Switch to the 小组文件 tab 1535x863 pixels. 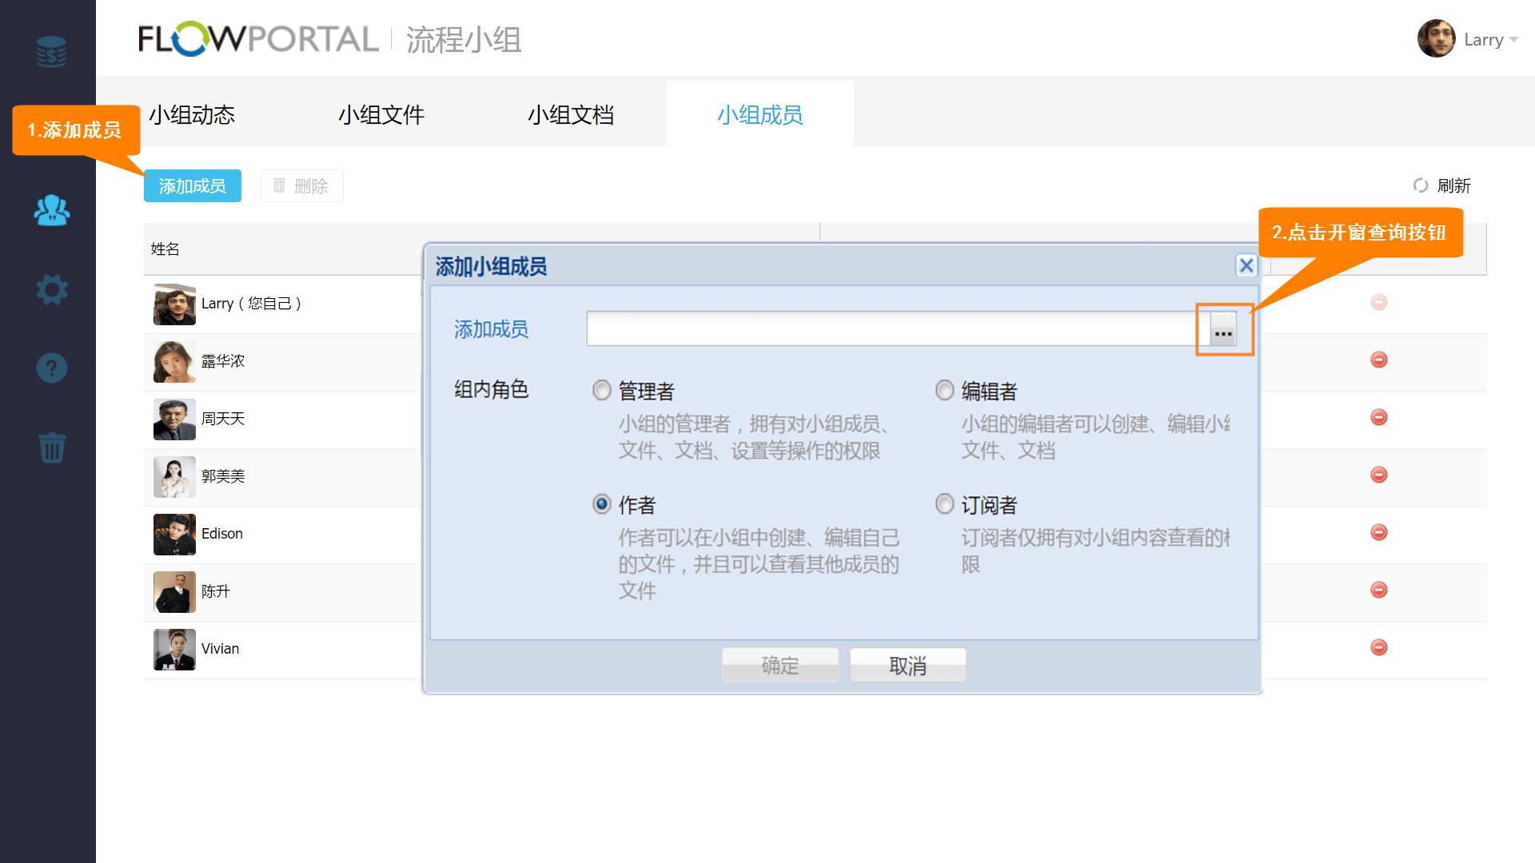(381, 115)
